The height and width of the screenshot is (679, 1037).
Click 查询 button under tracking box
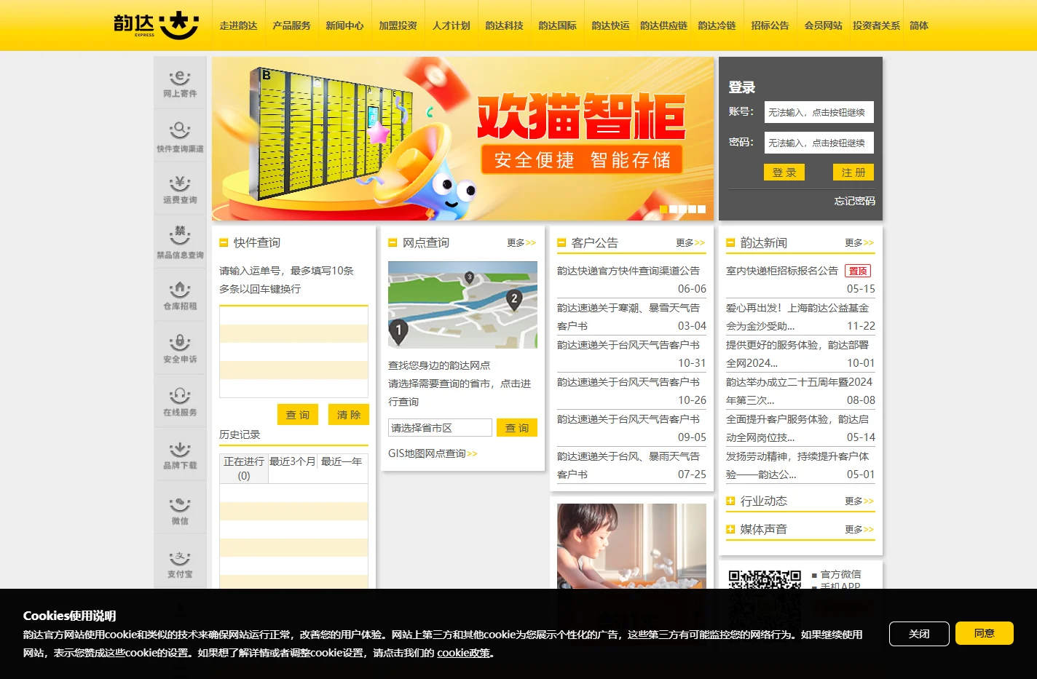[298, 415]
